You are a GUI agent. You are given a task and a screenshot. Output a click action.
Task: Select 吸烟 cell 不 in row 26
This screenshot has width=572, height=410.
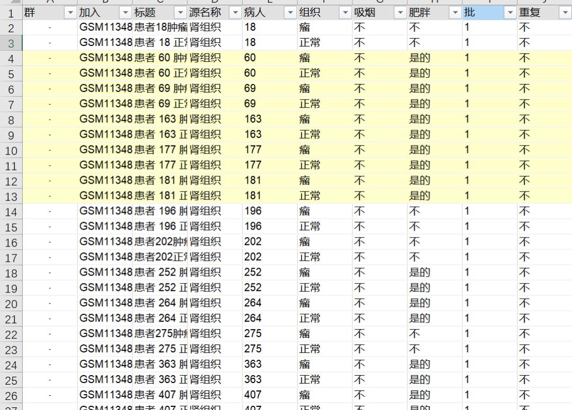[380, 395]
